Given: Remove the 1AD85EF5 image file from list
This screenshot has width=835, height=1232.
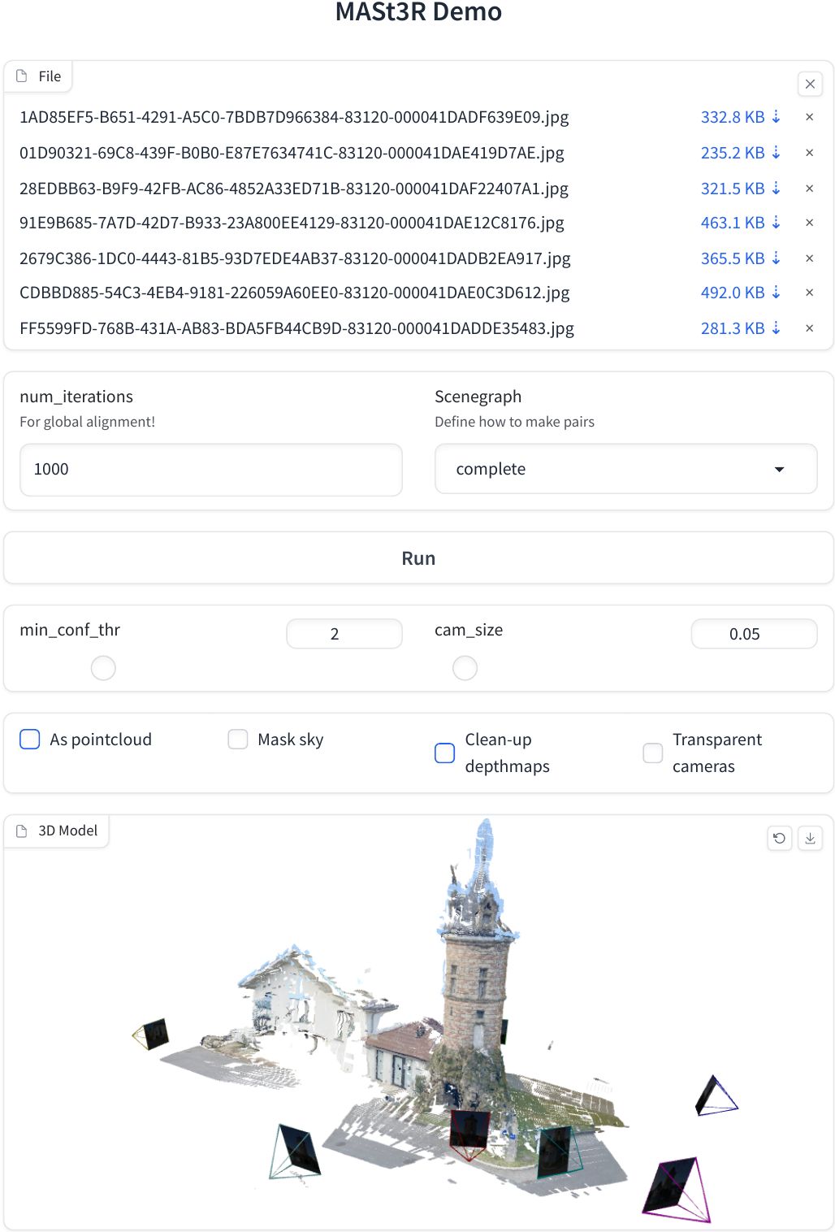Looking at the screenshot, I should (809, 117).
